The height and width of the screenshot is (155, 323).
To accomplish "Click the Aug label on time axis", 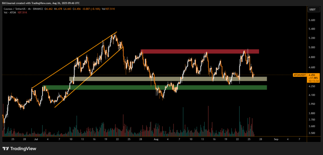I will pos(155,139).
